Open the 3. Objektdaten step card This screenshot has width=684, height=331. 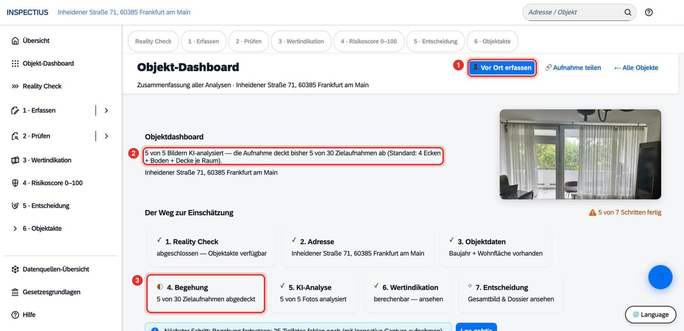pyautogui.click(x=495, y=247)
